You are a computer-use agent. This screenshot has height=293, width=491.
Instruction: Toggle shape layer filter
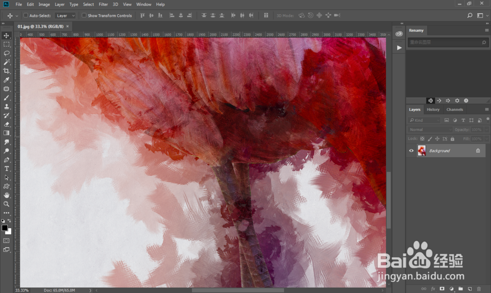[x=471, y=120]
